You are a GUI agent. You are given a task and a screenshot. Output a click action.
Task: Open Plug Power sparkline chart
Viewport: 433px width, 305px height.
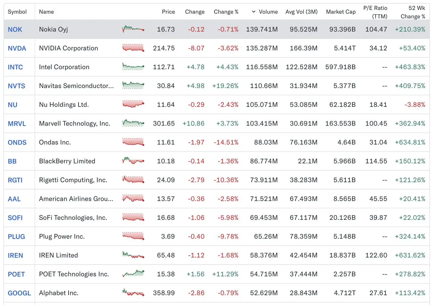pyautogui.click(x=134, y=236)
